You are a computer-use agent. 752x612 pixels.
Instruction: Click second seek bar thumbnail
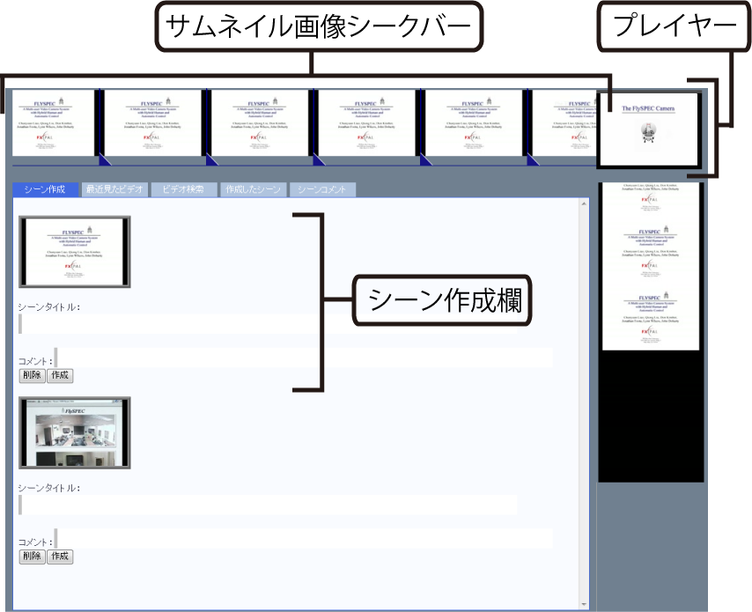[153, 122]
